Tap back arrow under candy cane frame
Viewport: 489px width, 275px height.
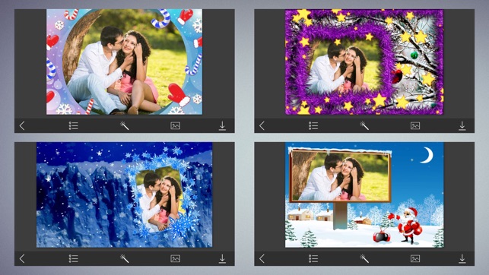pyautogui.click(x=22, y=126)
